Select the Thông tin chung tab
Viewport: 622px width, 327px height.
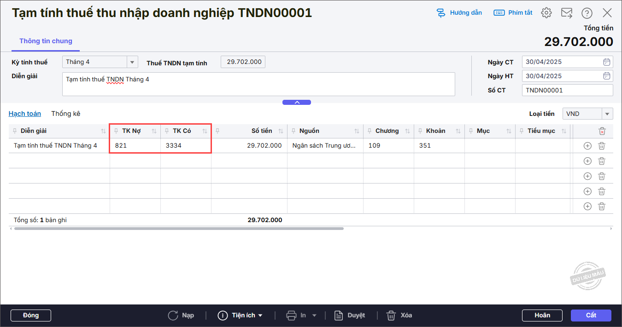pyautogui.click(x=46, y=41)
